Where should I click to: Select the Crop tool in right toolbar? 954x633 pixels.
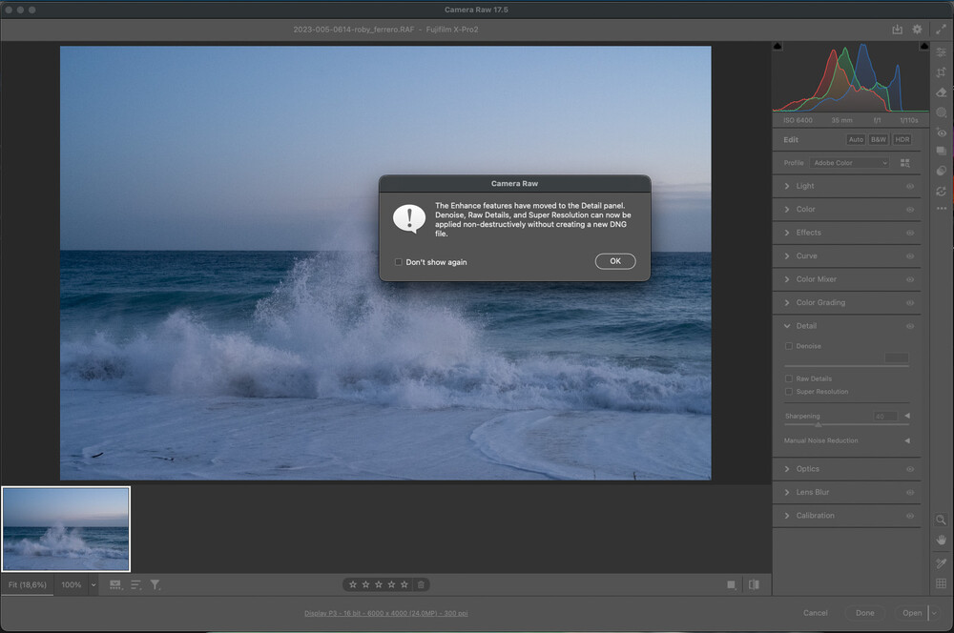tap(942, 72)
